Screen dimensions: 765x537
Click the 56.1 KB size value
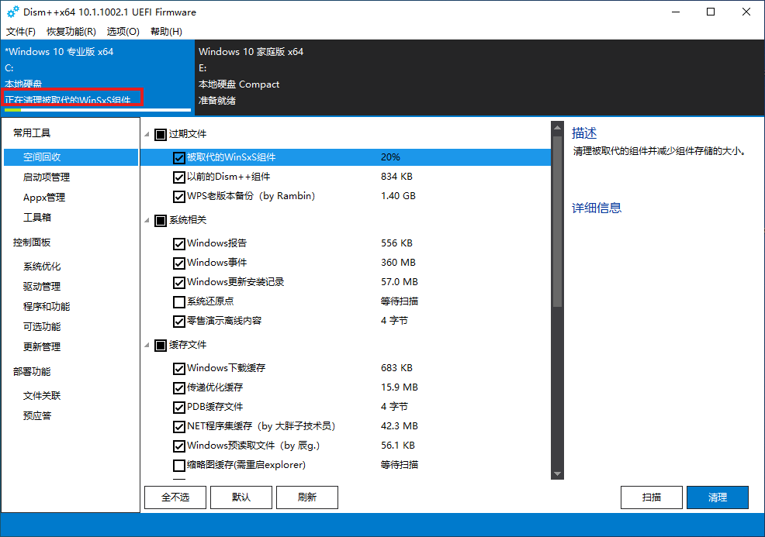coord(397,446)
